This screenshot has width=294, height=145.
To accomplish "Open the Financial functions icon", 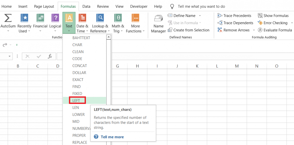I will click(40, 18).
